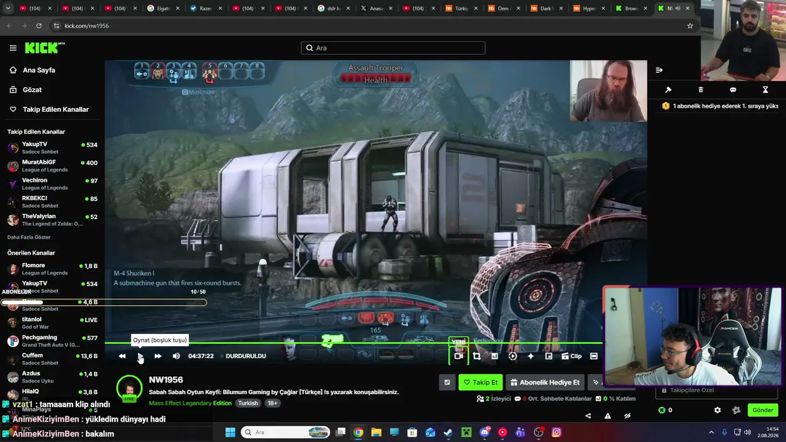Share the stream via the share icon
786x442 pixels.
point(588,416)
